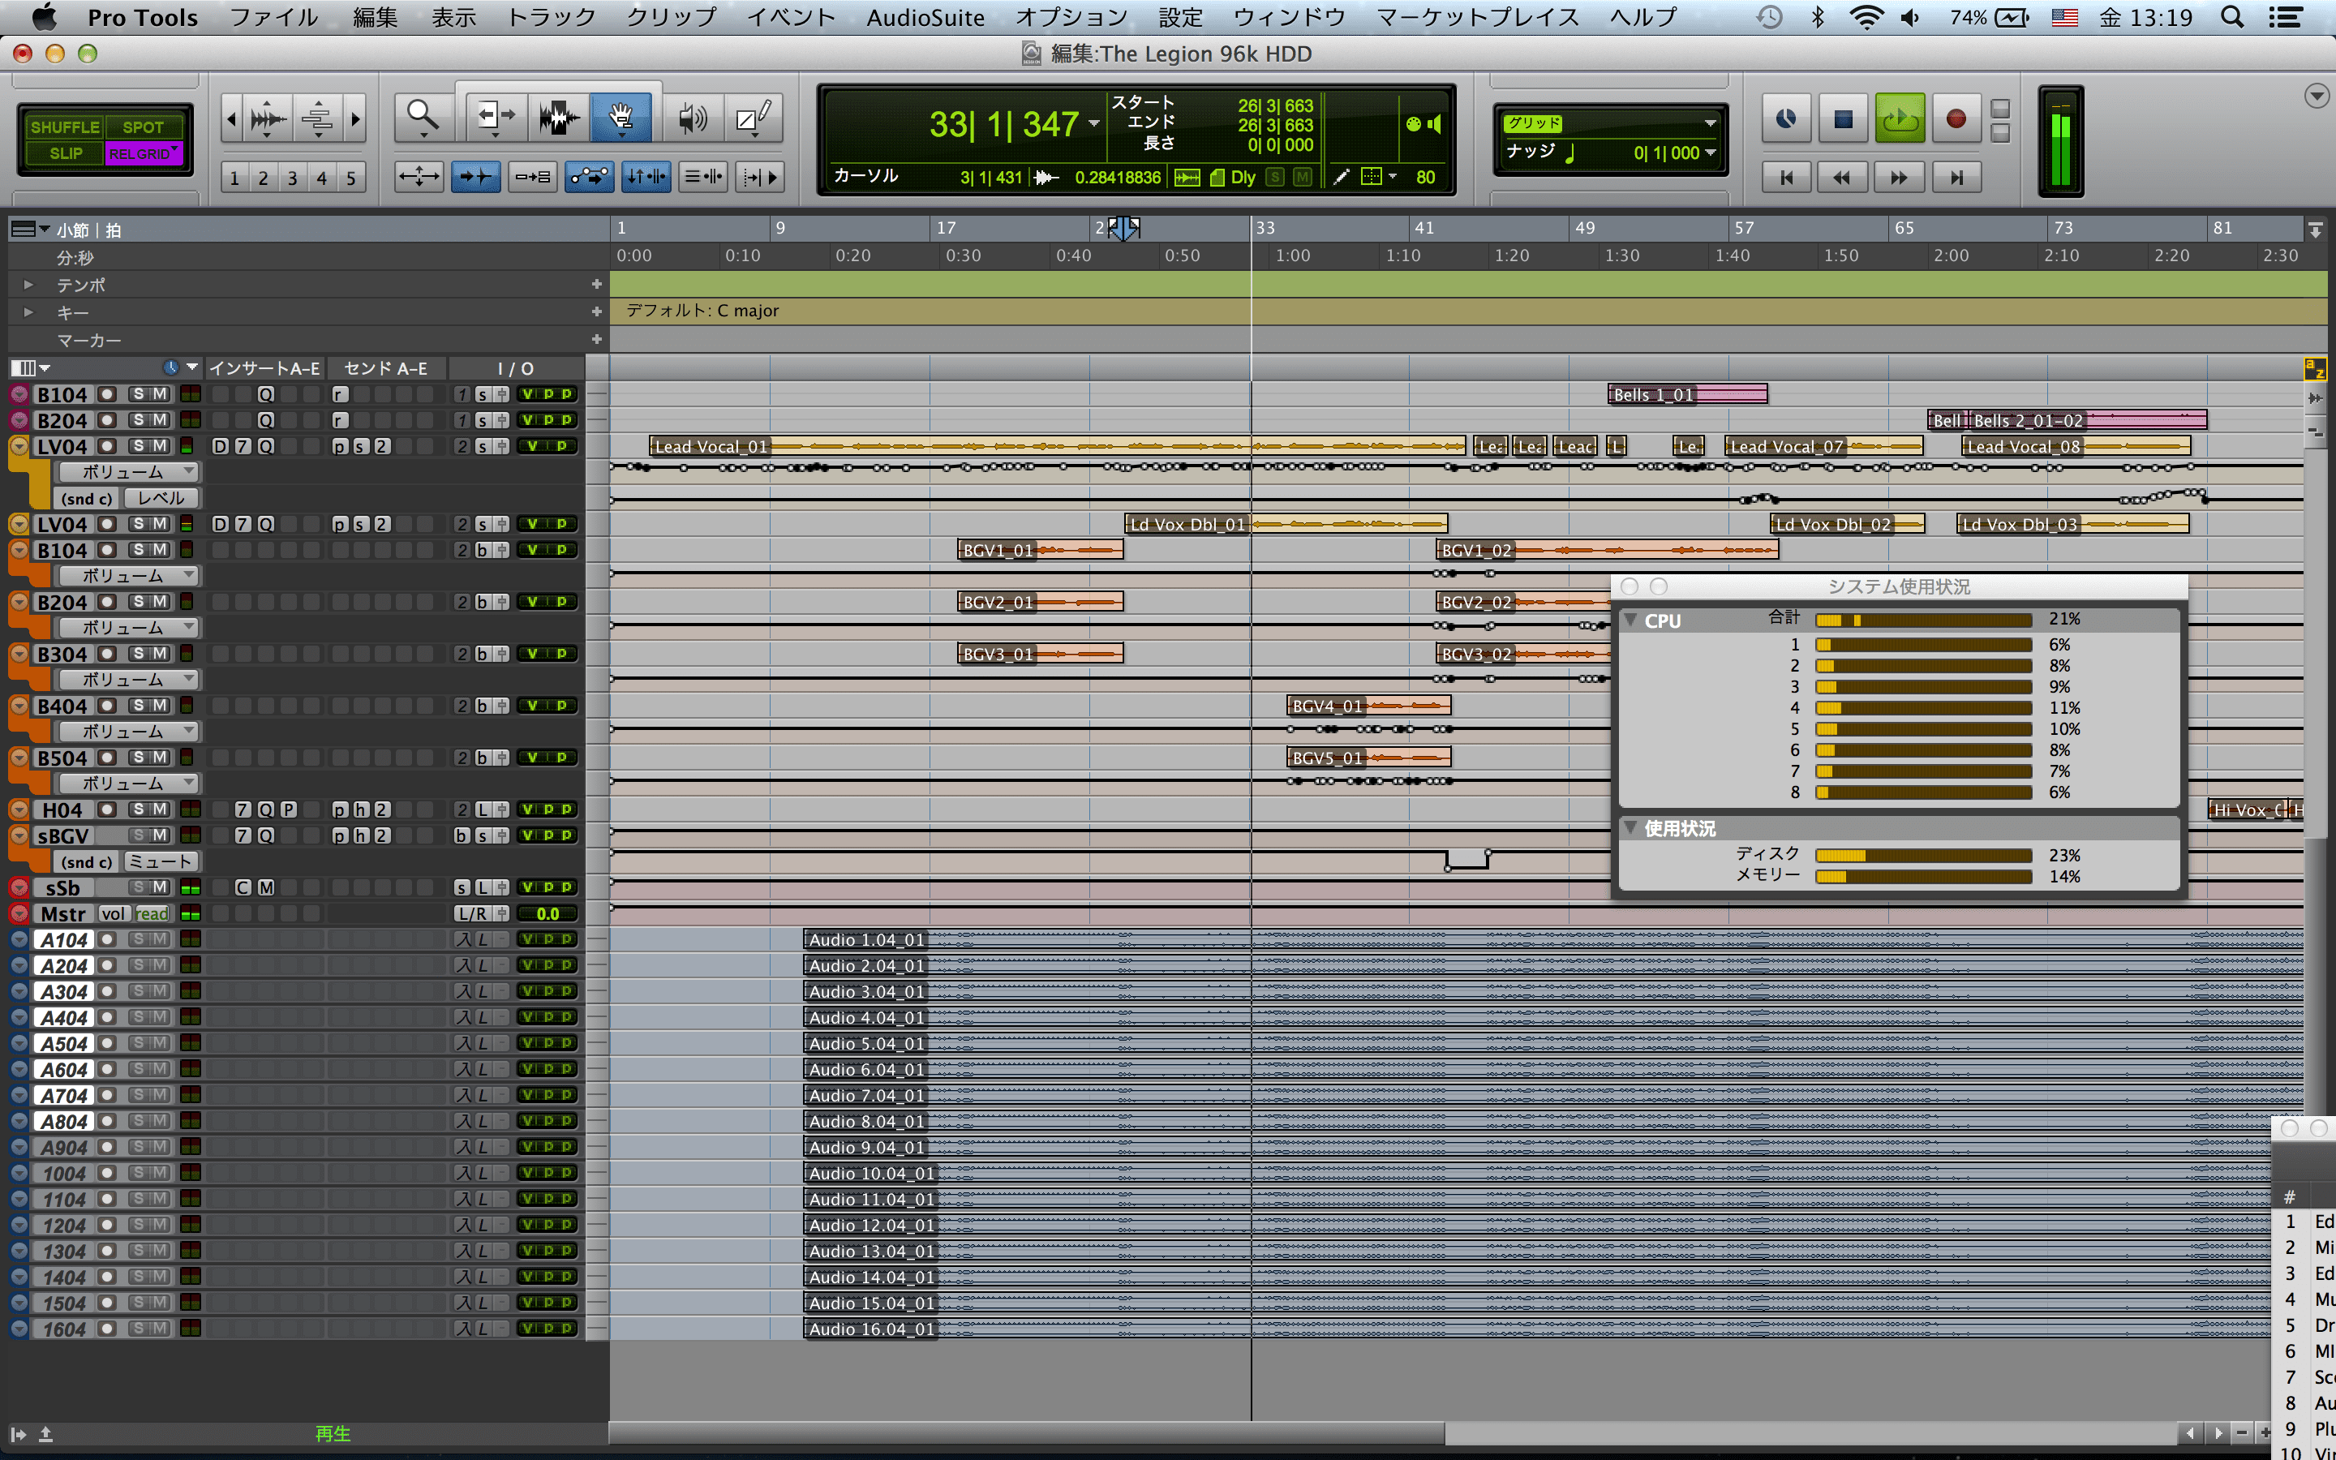Open Spotlight search in menu bar
This screenshot has height=1460, width=2336.
2231,17
